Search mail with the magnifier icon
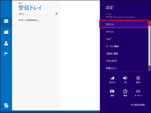 click(x=57, y=14)
